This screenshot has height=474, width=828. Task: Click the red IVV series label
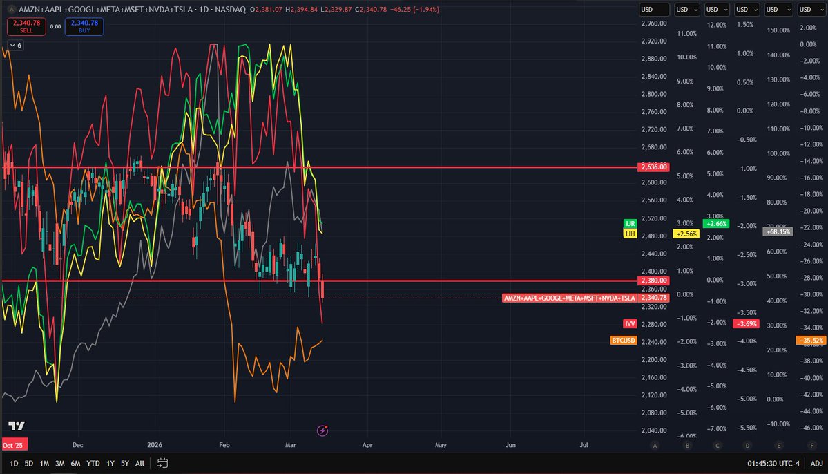(630, 323)
